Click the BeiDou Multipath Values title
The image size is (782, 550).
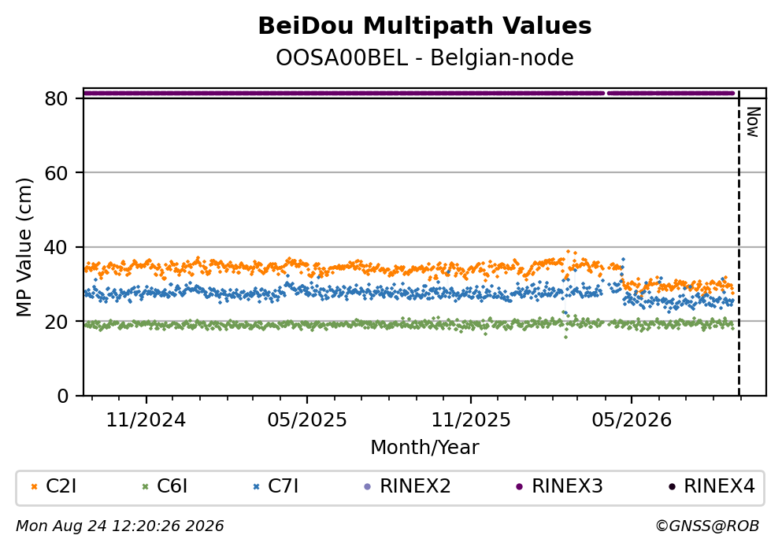point(425,26)
